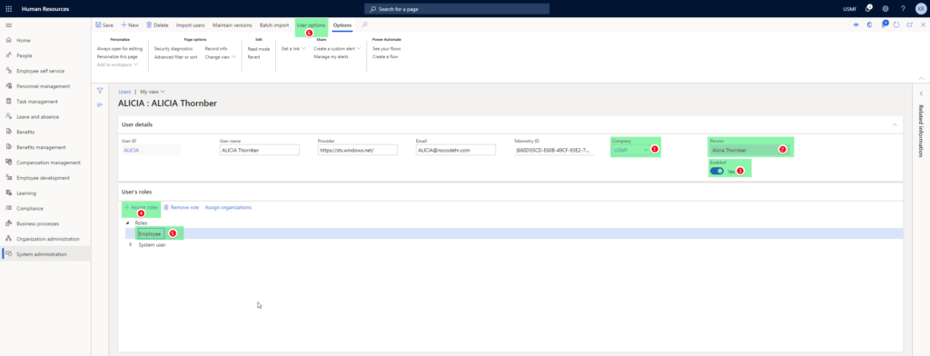Open Business processes module

click(37, 223)
